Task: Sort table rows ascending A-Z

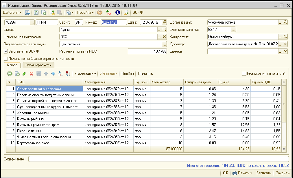Action: pyautogui.click(x=61, y=74)
